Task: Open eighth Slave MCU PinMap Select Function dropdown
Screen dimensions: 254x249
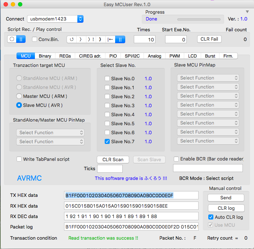Action: 208,141
